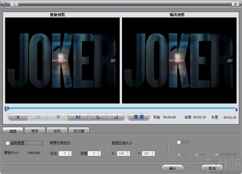This screenshot has height=174, width=242.
Task: Click the 取消 cancel button
Action: (x=212, y=168)
